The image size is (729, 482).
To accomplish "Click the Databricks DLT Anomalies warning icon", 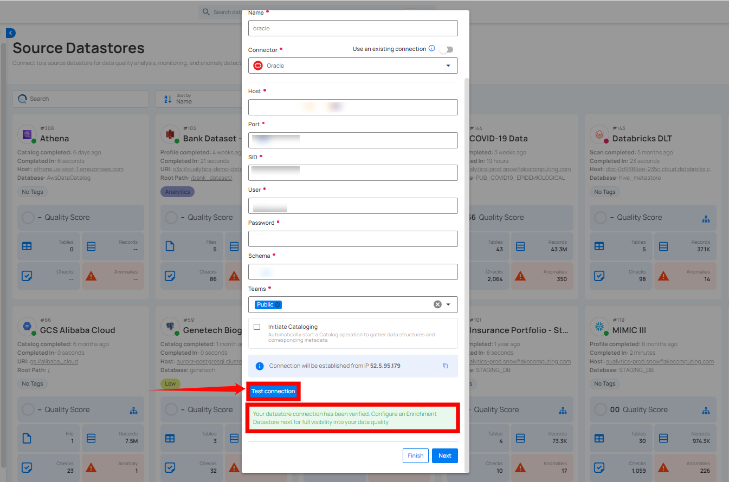I will (x=663, y=276).
